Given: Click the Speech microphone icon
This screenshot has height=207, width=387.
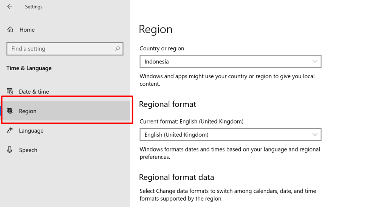Looking at the screenshot, I should tap(10, 150).
